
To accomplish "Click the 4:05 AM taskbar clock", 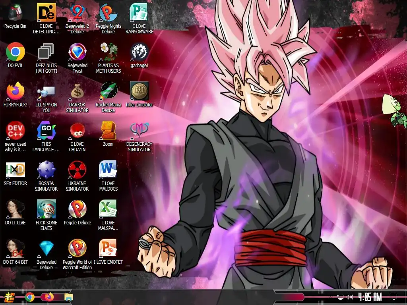I will [x=370, y=297].
